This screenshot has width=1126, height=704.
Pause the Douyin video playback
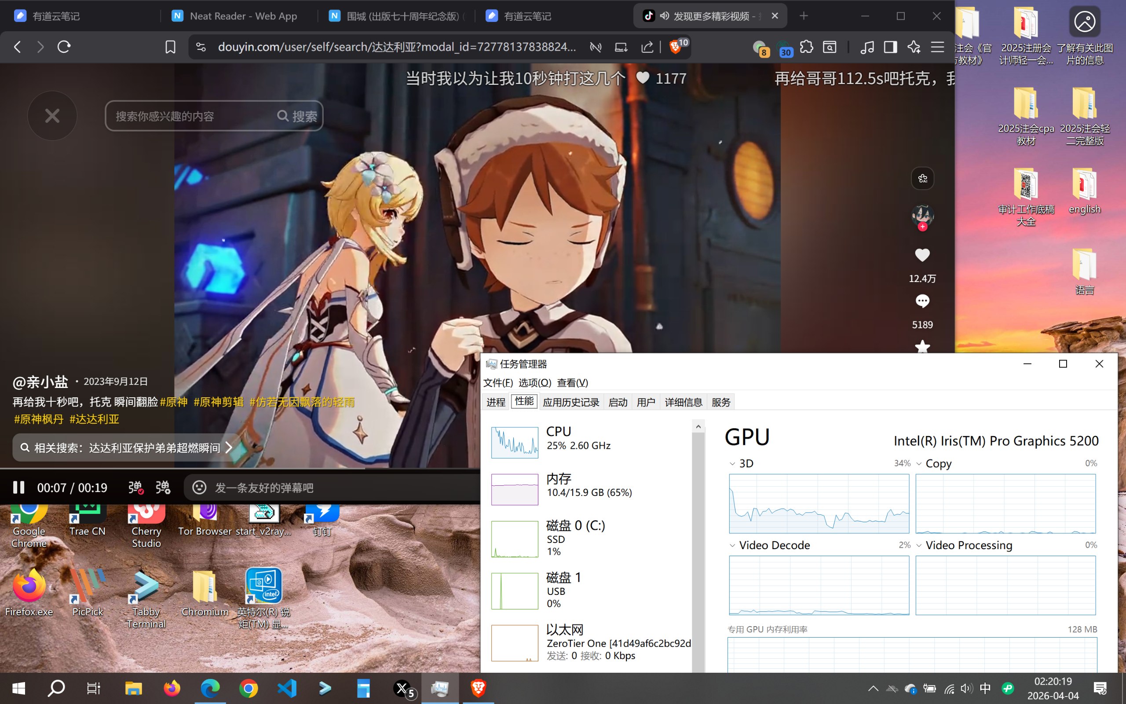(18, 488)
